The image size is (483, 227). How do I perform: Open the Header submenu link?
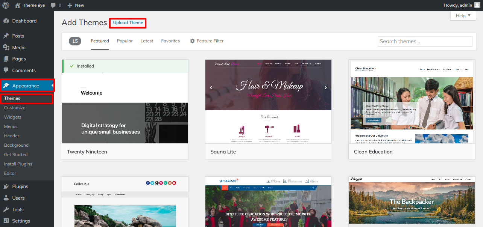12,136
